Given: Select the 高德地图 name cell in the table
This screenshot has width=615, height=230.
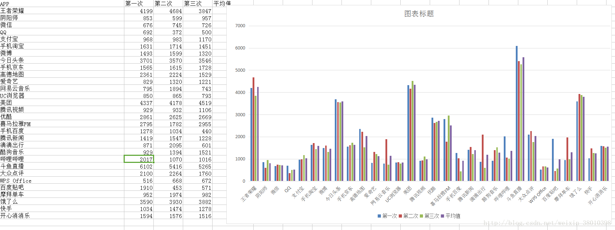Looking at the screenshot, I should click(62, 74).
